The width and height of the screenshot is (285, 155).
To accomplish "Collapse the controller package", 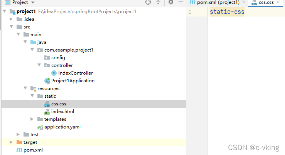I will pyautogui.click(x=39, y=65).
